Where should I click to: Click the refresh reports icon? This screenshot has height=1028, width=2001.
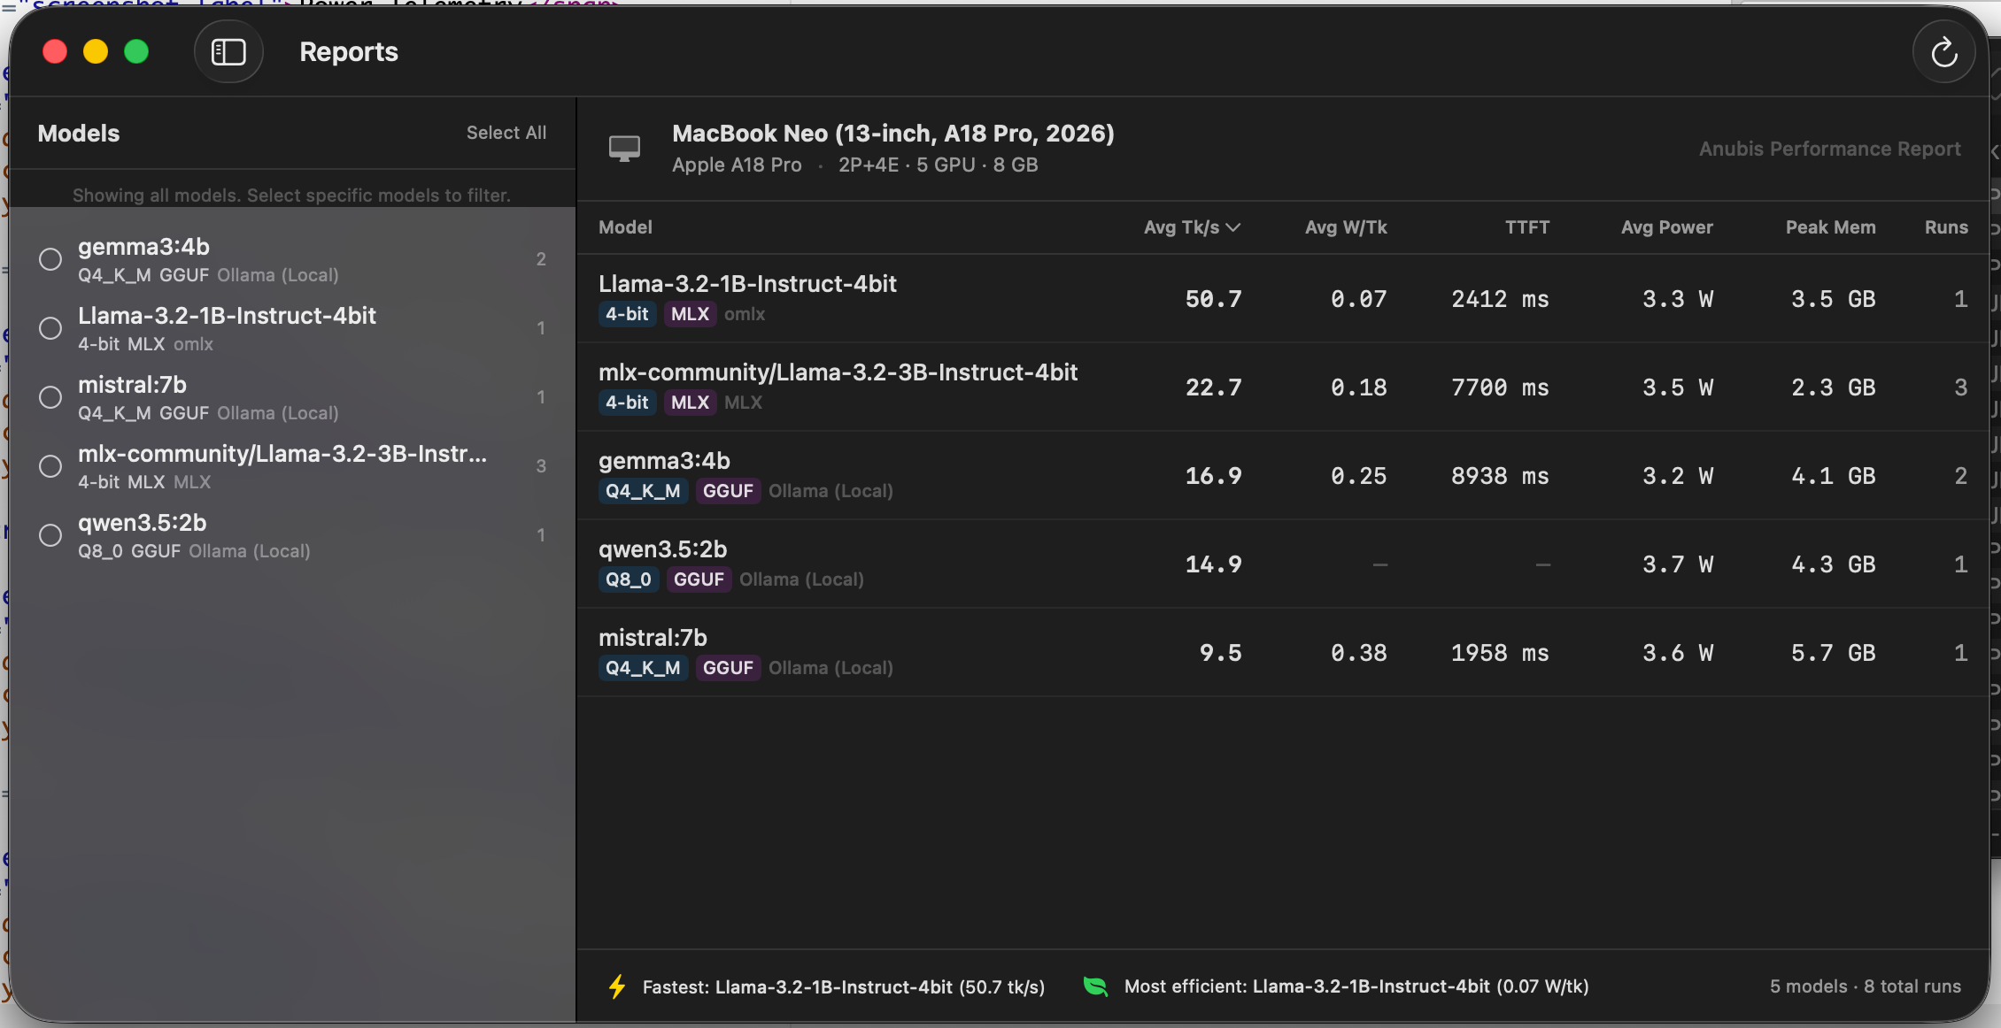1943,53
